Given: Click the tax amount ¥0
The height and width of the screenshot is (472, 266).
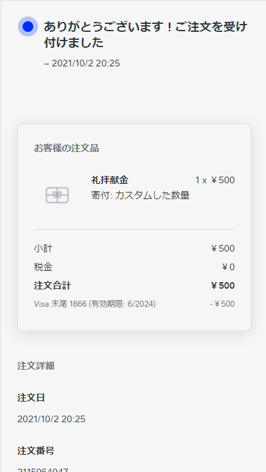Looking at the screenshot, I should 228,267.
